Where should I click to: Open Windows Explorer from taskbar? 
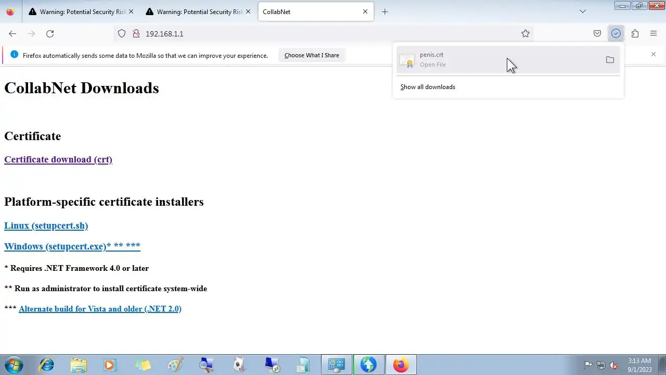[x=79, y=365]
